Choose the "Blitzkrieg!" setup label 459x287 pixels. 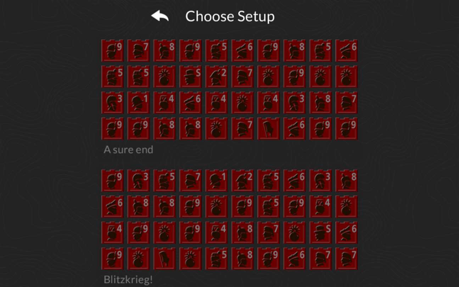[128, 280]
